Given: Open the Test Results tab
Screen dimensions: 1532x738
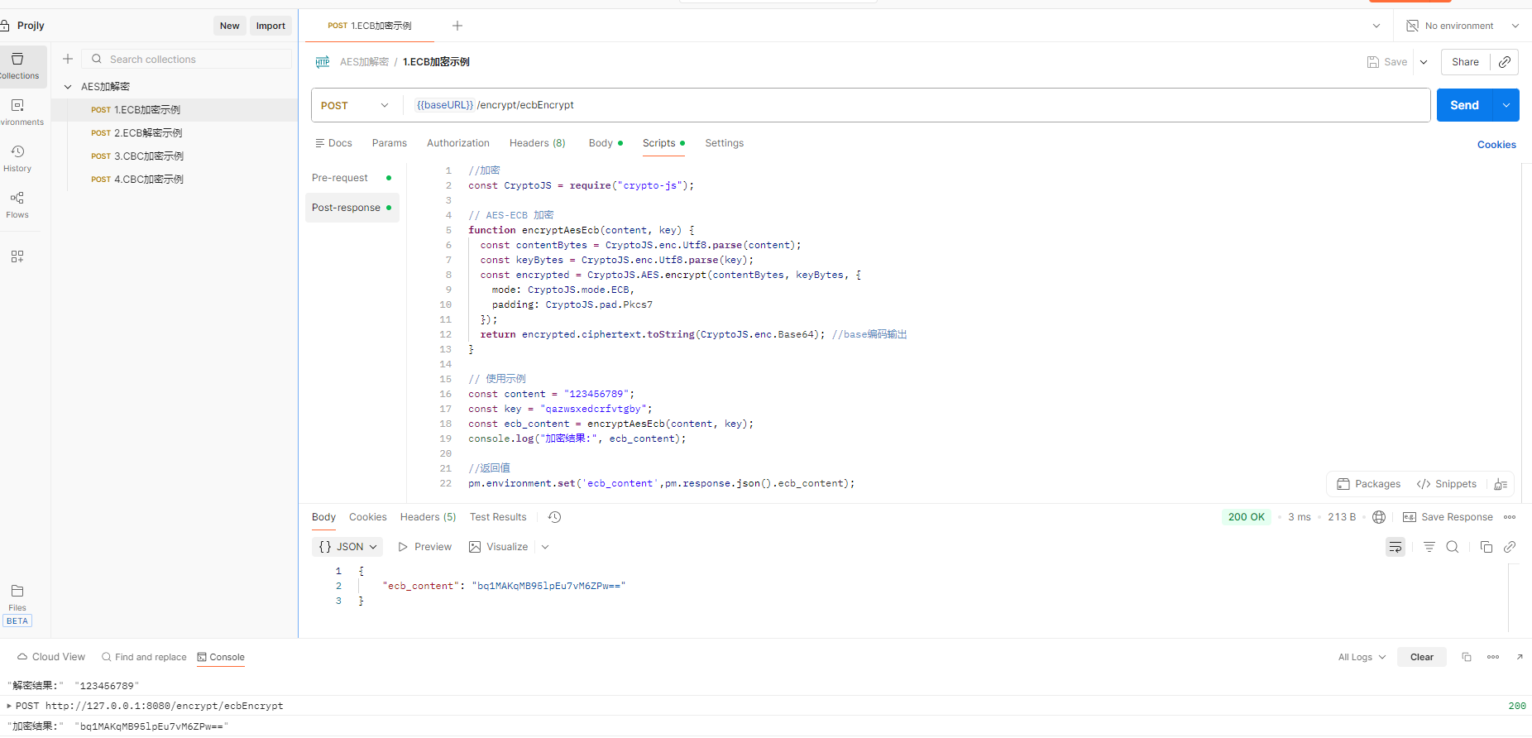Looking at the screenshot, I should tap(498, 517).
